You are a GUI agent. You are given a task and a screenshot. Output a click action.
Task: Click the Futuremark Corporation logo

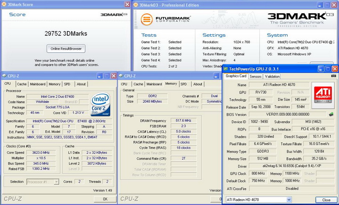166,19
